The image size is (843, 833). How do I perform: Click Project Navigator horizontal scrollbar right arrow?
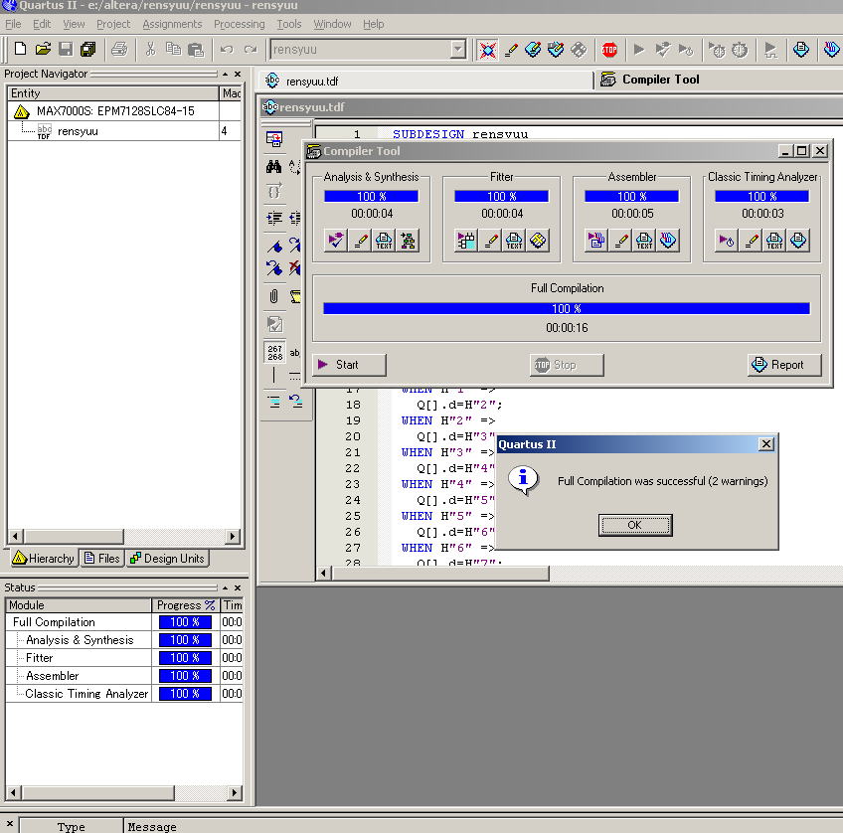pyautogui.click(x=233, y=536)
